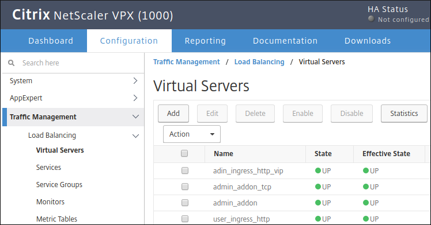Select Load Balancing in the sidebar
The height and width of the screenshot is (225, 431).
(52, 135)
